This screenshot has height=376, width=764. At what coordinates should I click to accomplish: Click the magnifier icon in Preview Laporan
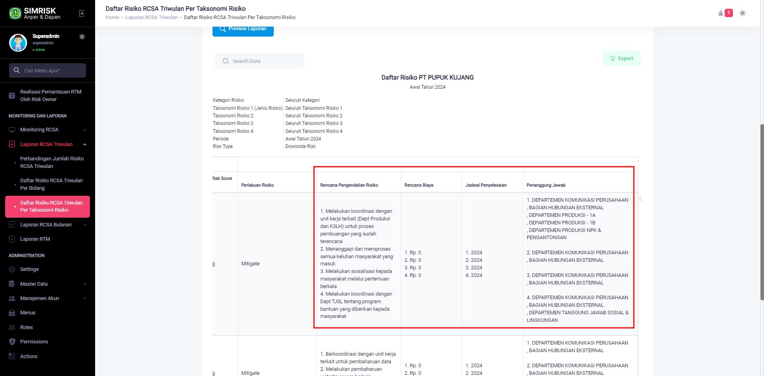223,29
